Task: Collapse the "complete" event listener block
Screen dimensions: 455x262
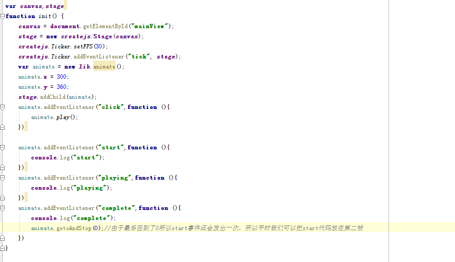Action: 3,208
